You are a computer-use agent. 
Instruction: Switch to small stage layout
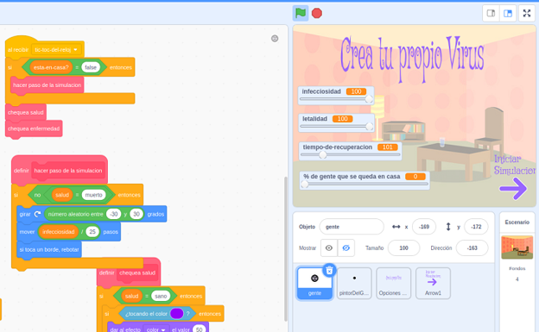[x=491, y=14]
